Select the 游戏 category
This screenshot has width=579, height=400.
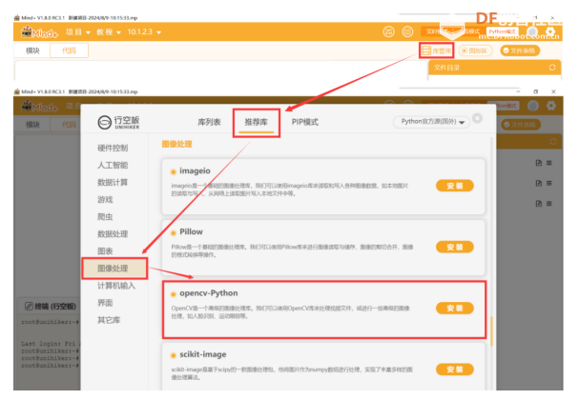(x=105, y=199)
